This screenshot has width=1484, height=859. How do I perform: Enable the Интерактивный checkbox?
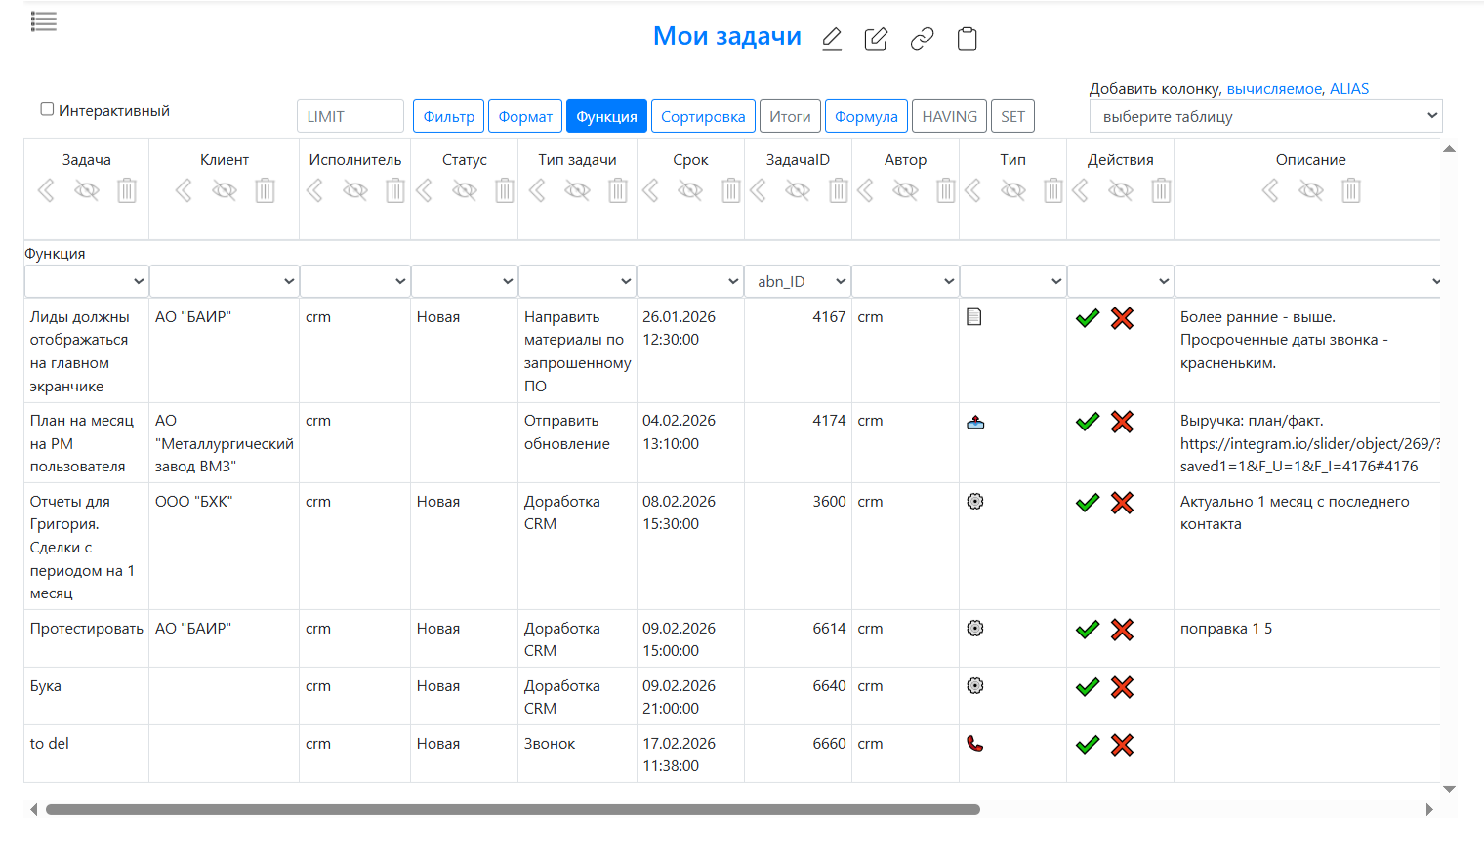point(47,109)
